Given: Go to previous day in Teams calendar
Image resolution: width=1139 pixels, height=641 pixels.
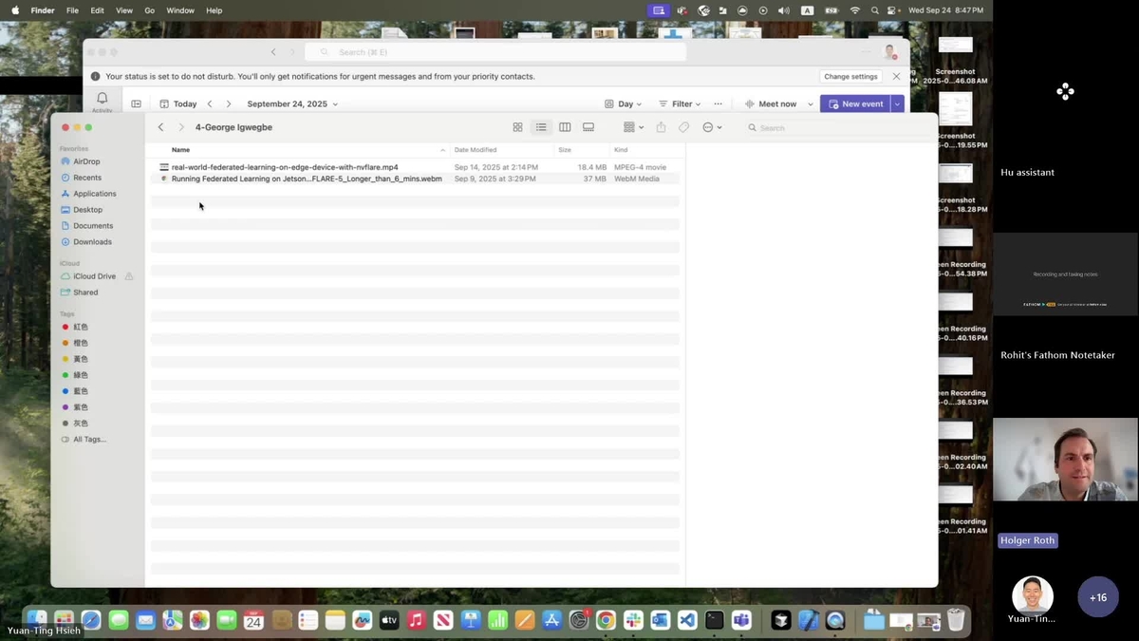Looking at the screenshot, I should coord(210,104).
